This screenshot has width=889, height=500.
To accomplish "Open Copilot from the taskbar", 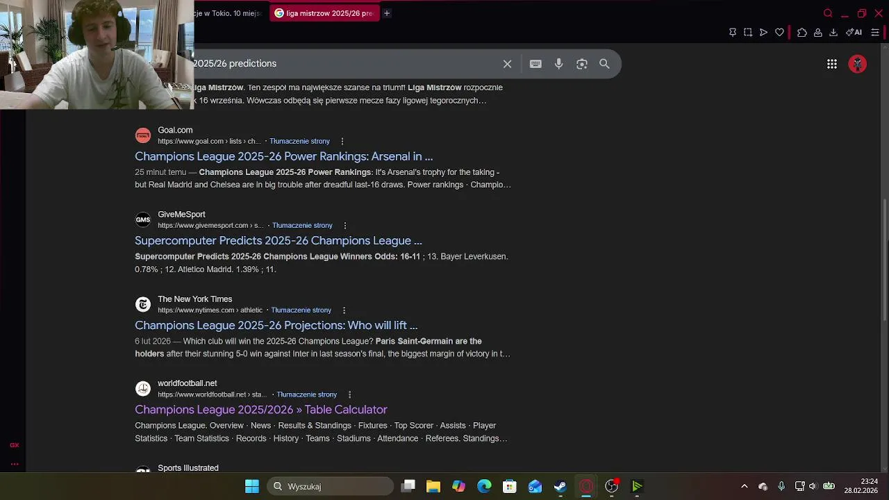I will (x=459, y=486).
